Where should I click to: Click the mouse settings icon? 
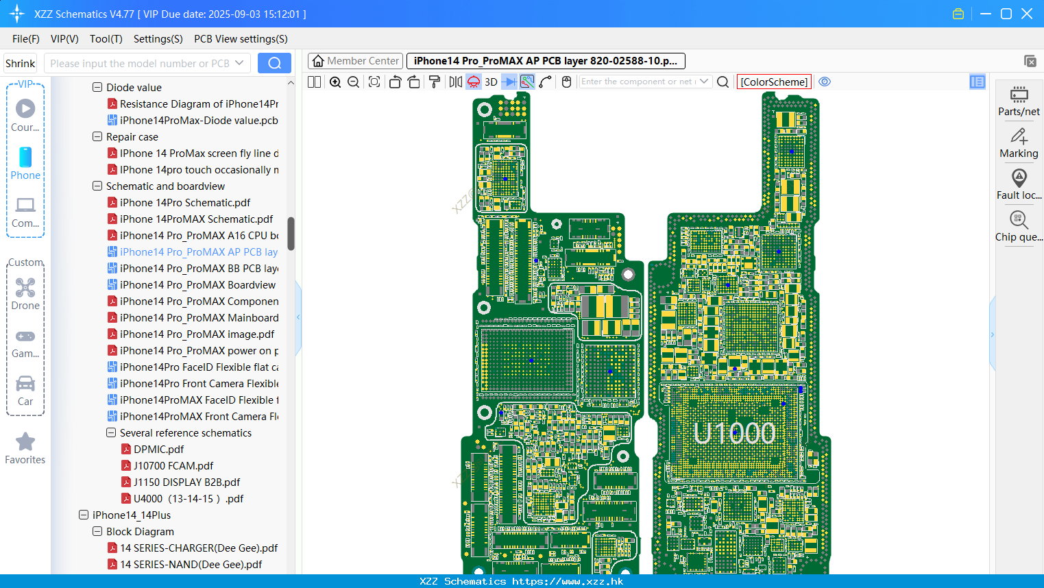click(x=566, y=82)
